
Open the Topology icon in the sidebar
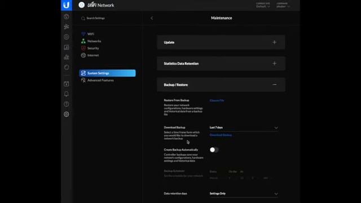pyautogui.click(x=67, y=27)
